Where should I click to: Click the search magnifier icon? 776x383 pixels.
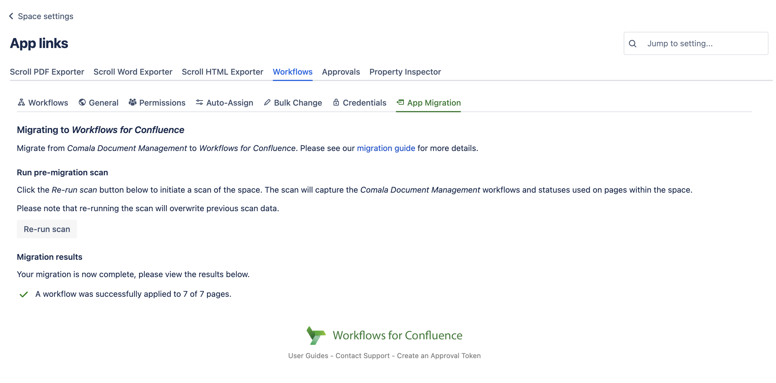632,44
